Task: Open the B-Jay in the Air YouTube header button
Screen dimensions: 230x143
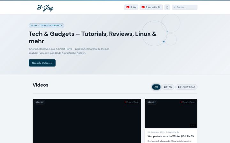Action: point(151,7)
